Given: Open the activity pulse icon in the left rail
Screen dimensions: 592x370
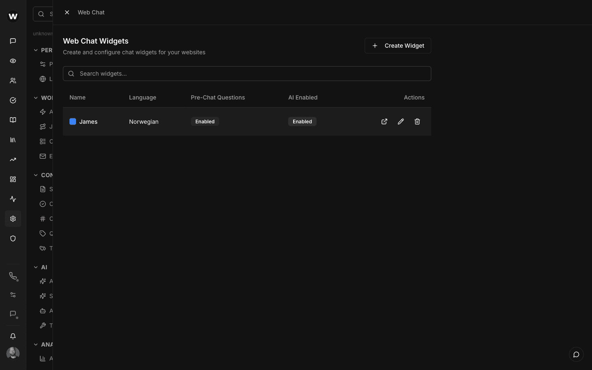Looking at the screenshot, I should tap(13, 199).
